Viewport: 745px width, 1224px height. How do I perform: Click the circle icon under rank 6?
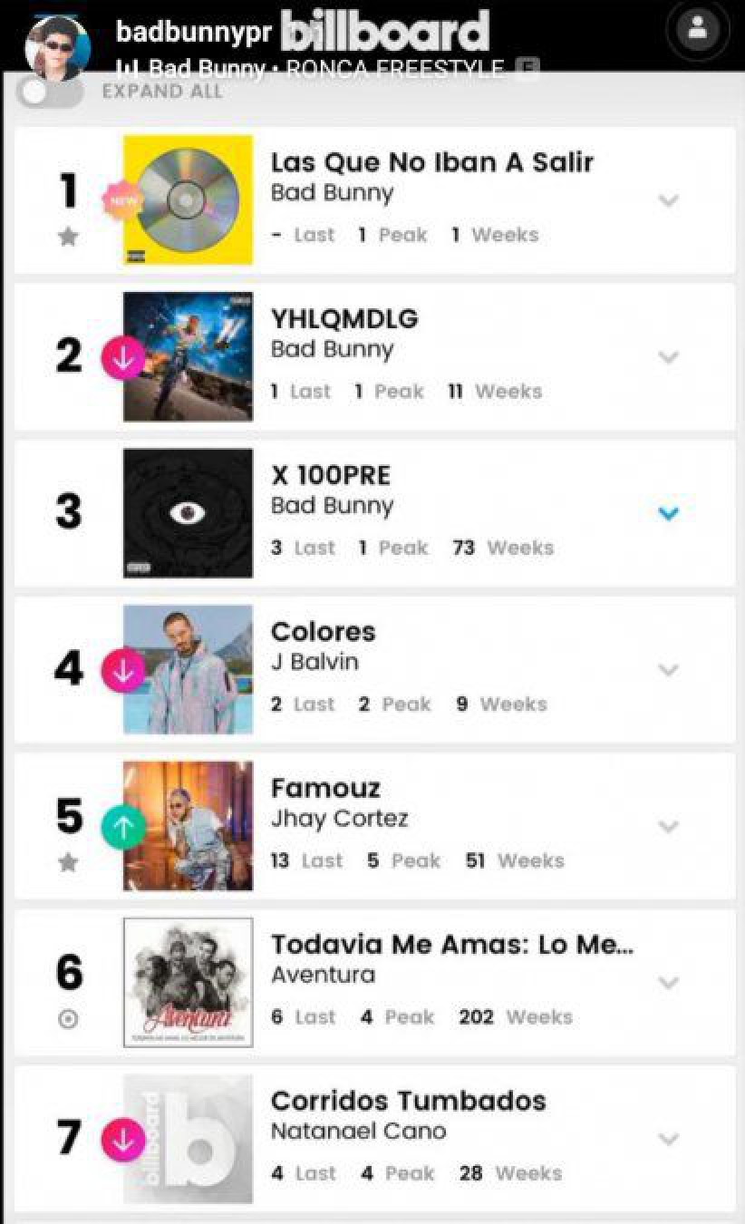tap(68, 1019)
